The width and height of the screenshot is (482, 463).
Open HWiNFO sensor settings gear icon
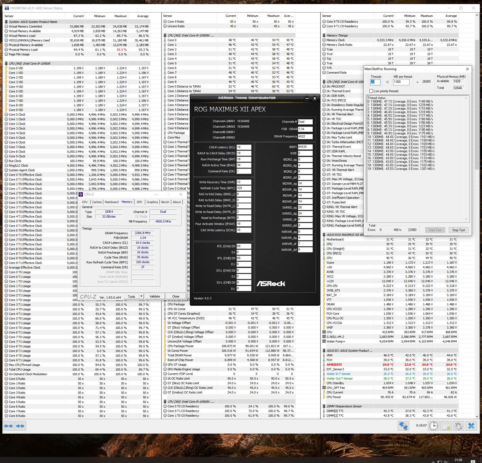(x=459, y=426)
